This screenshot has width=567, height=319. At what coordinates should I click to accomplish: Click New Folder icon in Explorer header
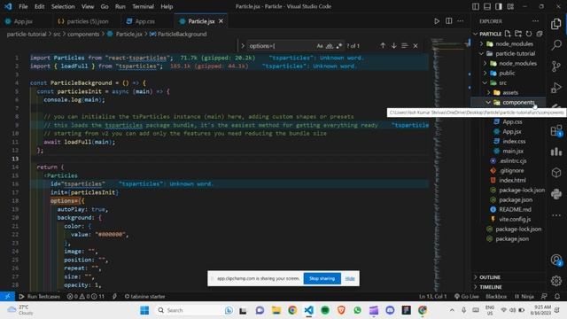(518, 34)
